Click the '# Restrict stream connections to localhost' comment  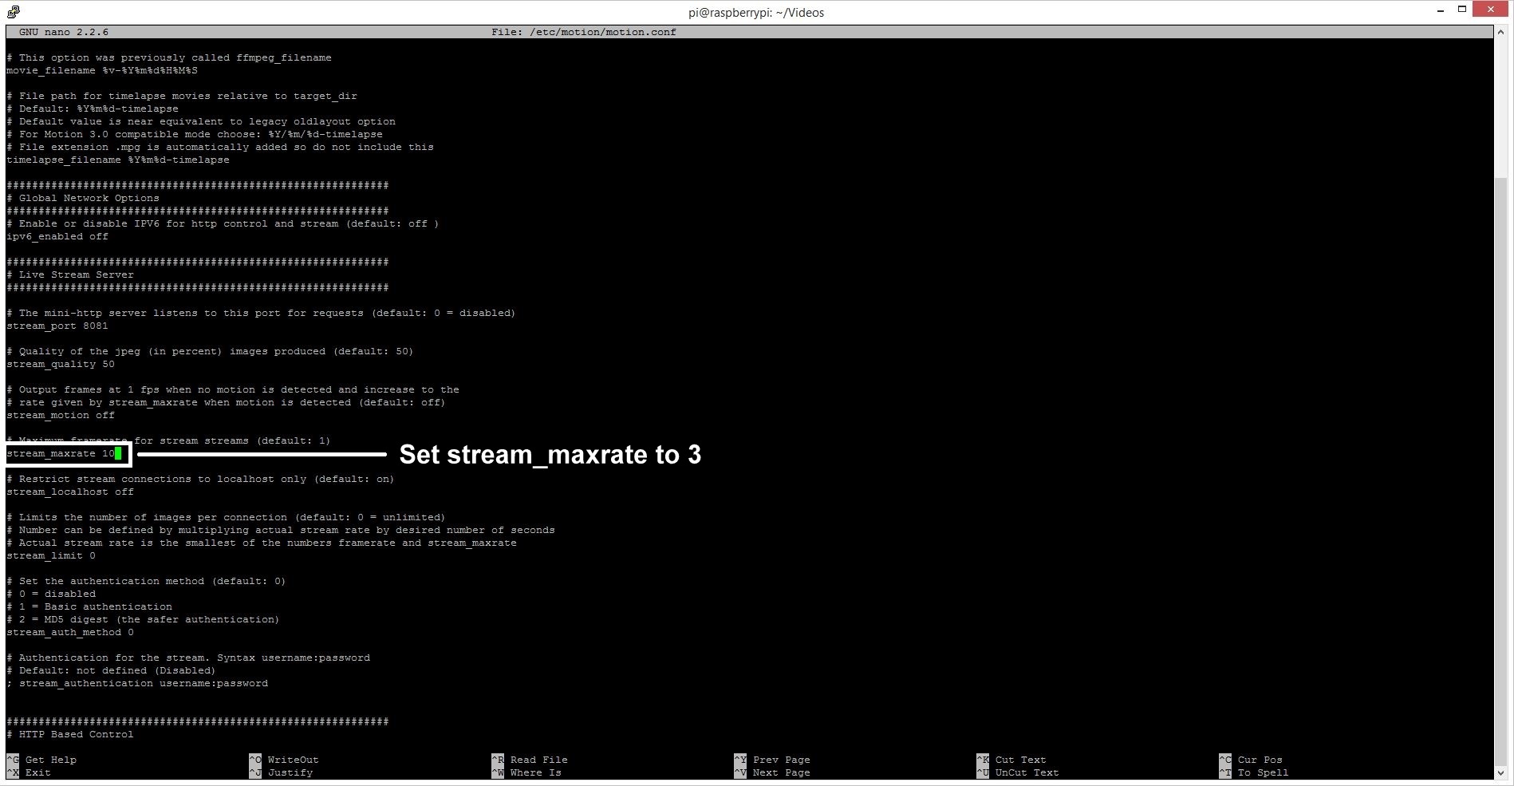200,479
